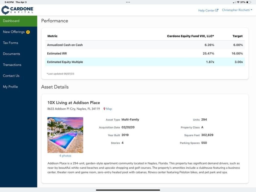The height and width of the screenshot is (192, 256).
Task: Open the New Offerings section
Action: point(14,32)
